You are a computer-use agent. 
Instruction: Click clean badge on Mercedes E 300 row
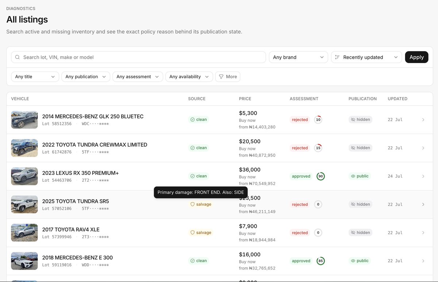pyautogui.click(x=199, y=261)
